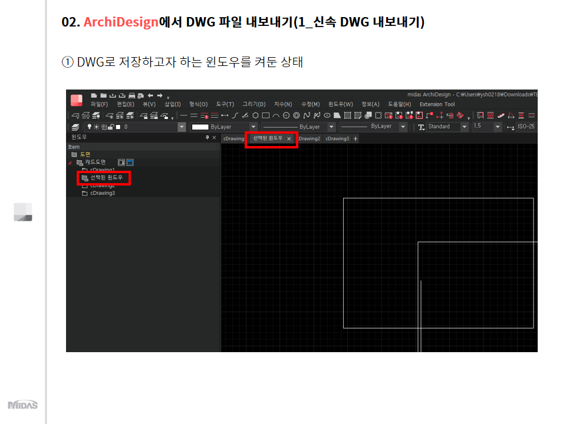
Task: Select the double line draw tool
Action: pos(194,116)
